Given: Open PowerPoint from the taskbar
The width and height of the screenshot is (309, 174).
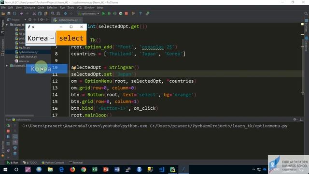Looking at the screenshot, I should 106,169.
